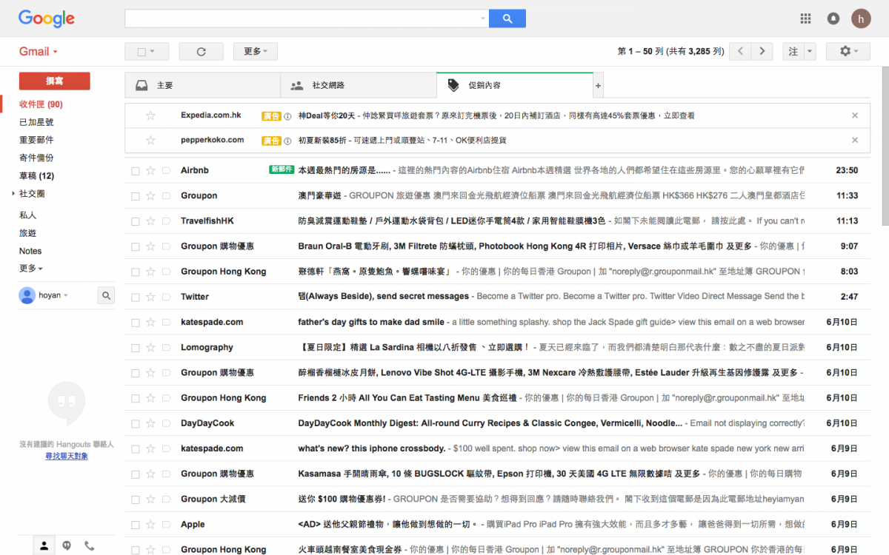The height and width of the screenshot is (555, 889).
Task: Switch to the 主要 tab
Action: 202,86
